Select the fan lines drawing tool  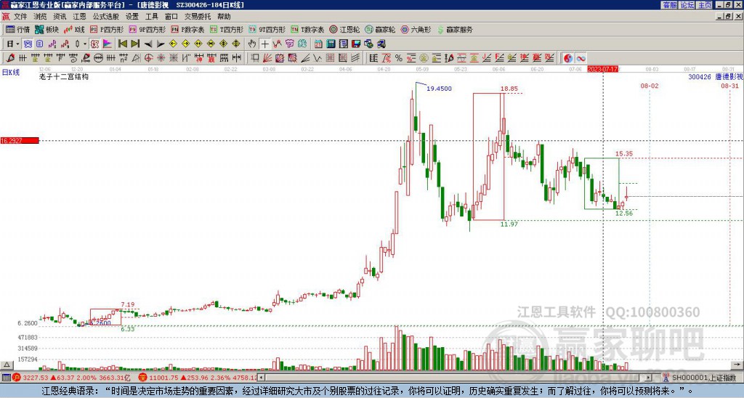click(x=267, y=58)
